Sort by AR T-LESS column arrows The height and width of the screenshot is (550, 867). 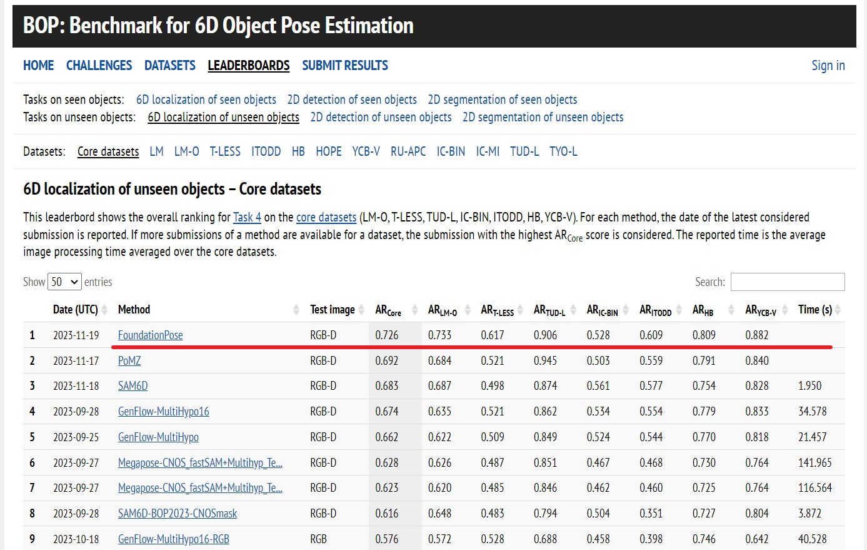[x=520, y=310]
